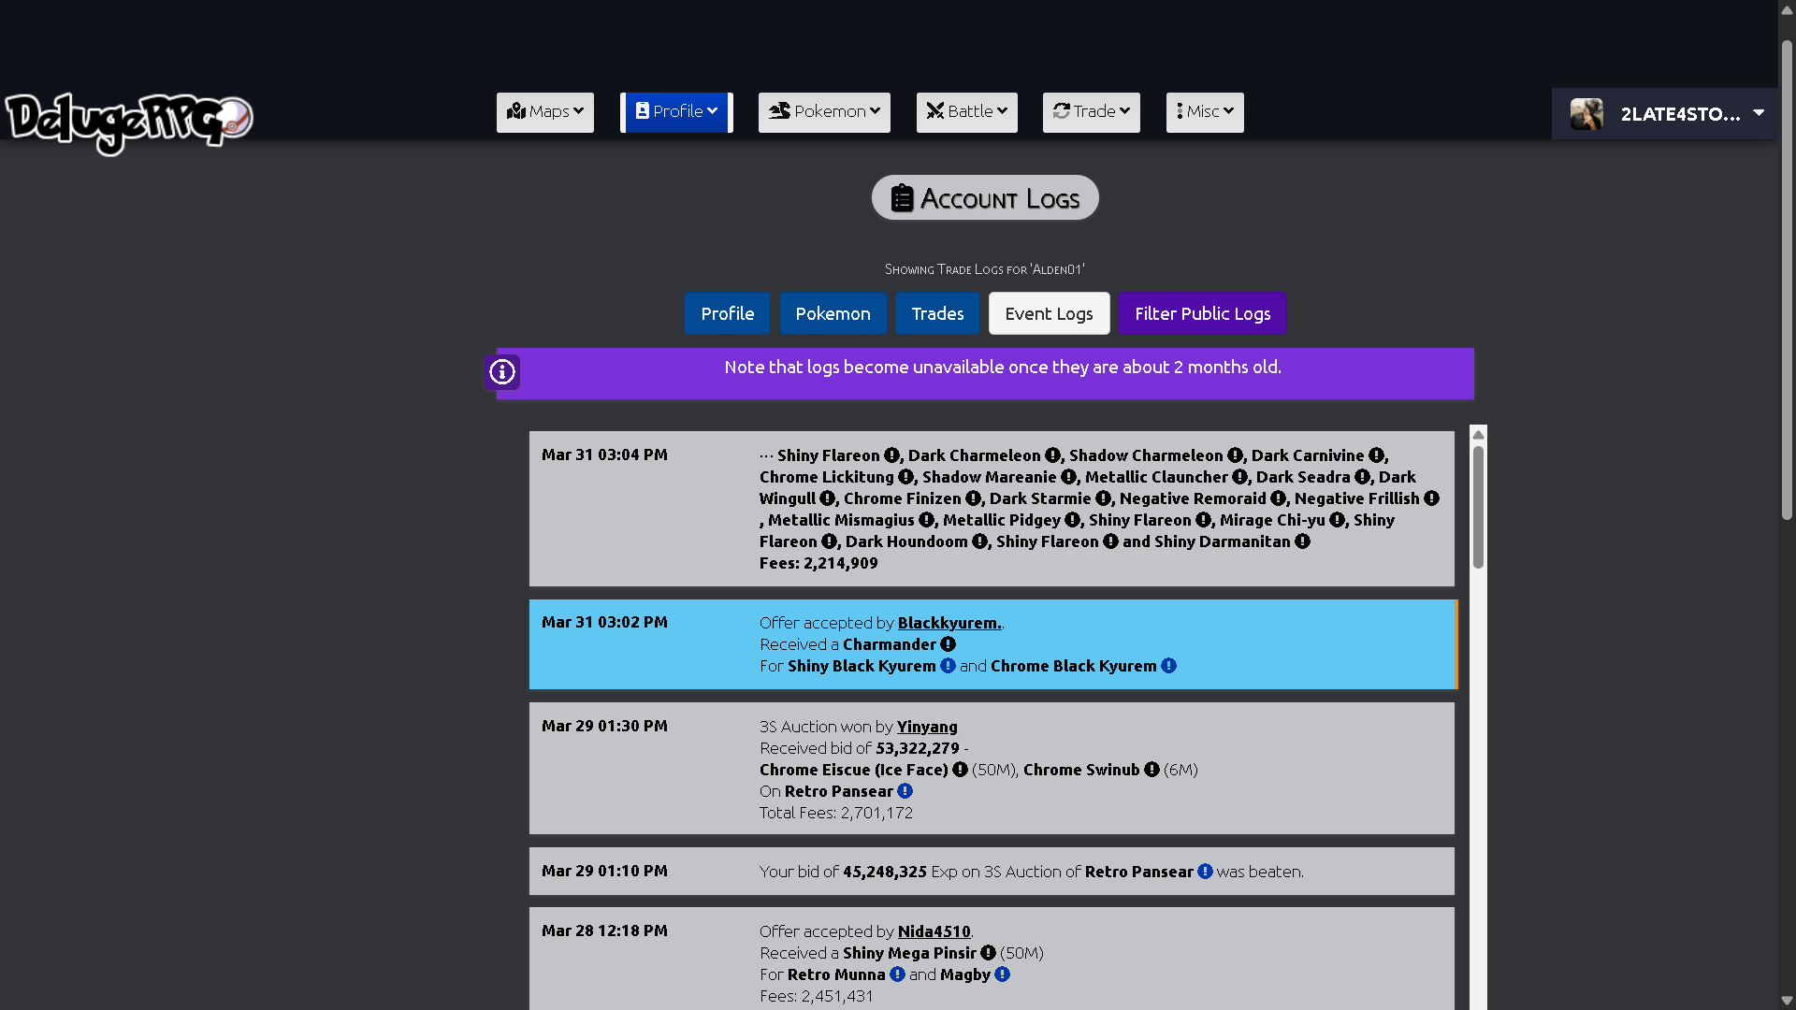1796x1010 pixels.
Task: Open the Yinyang user link
Action: click(927, 727)
